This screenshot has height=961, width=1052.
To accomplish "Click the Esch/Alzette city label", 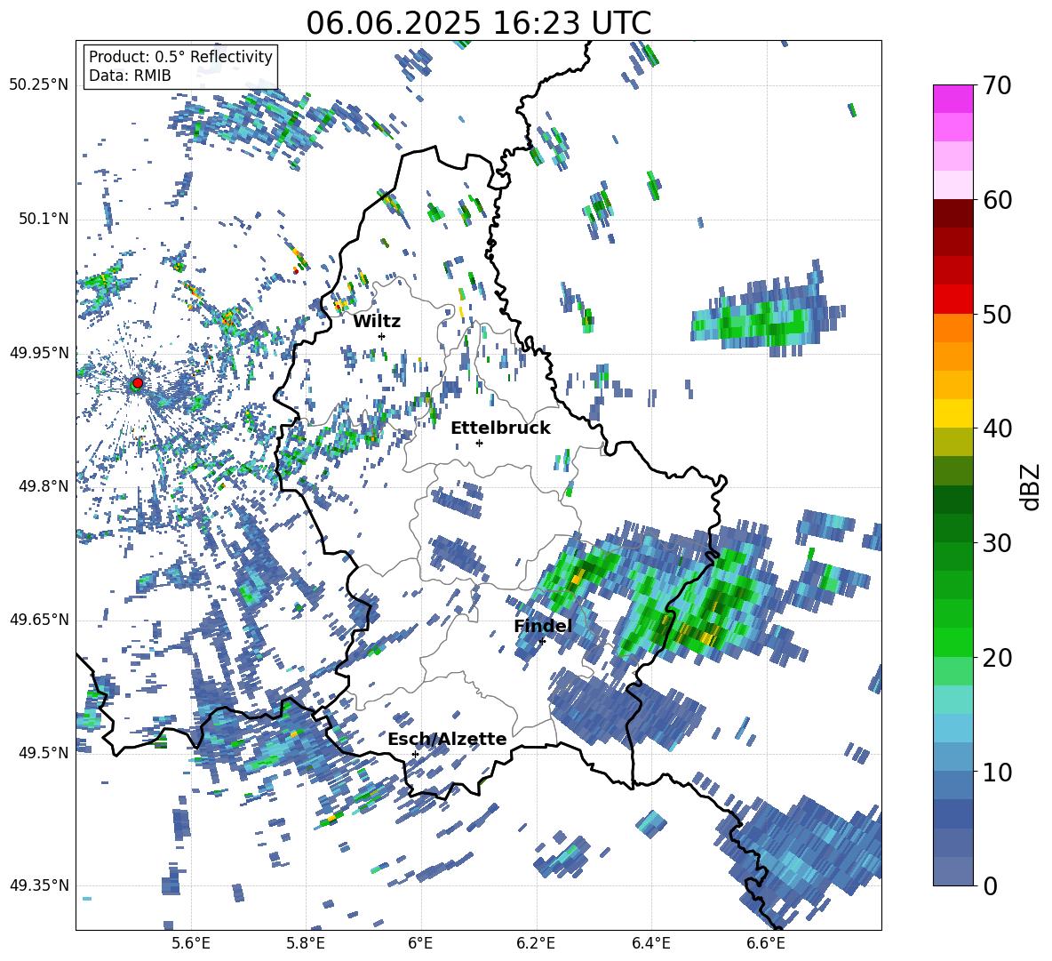I will coord(447,740).
